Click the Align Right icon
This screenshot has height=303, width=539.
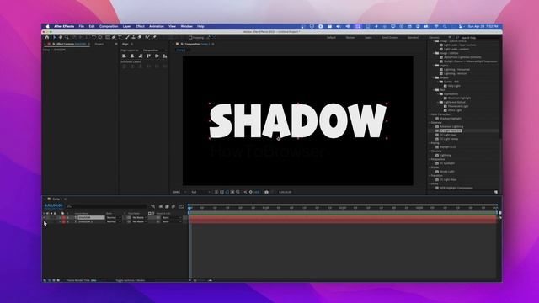pos(141,56)
